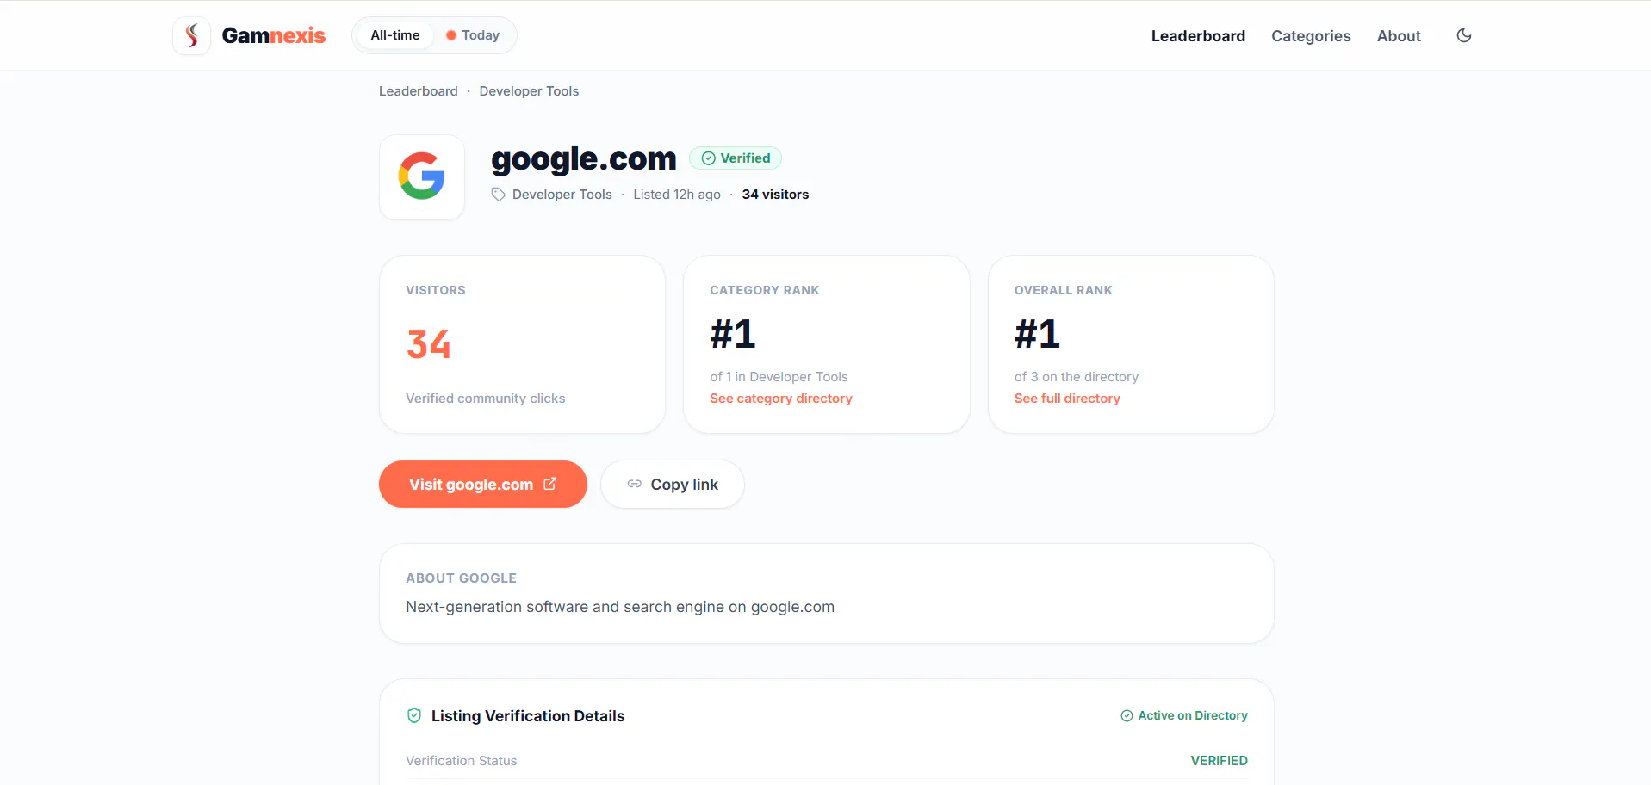Click the "Verified community clicks" caption

(x=486, y=399)
